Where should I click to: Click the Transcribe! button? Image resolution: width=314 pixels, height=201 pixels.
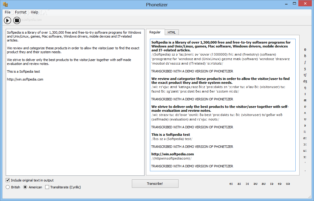155,184
